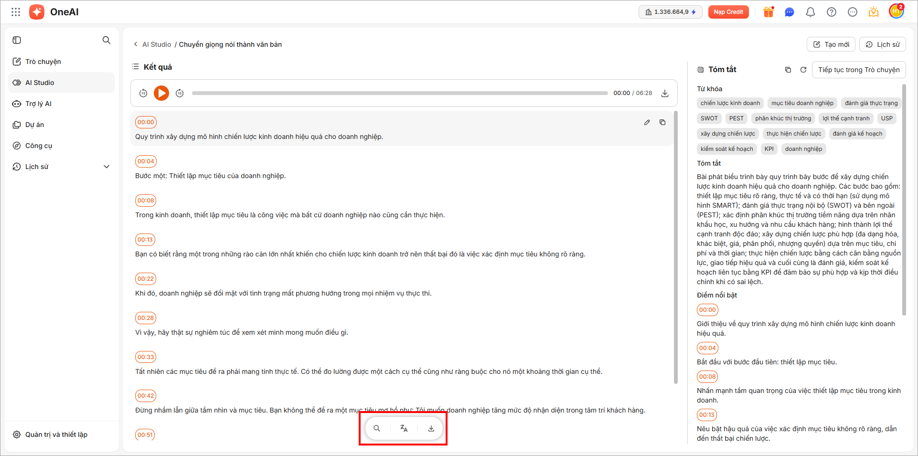Copy the 00:00 transcript segment
The height and width of the screenshot is (456, 918).
tap(662, 122)
